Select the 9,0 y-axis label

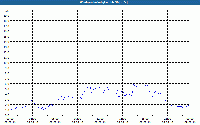coord(7,68)
